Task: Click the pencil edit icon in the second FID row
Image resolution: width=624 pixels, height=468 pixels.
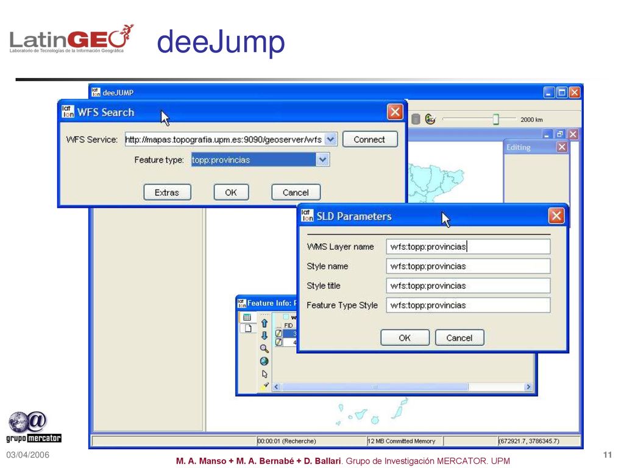Action: (279, 342)
